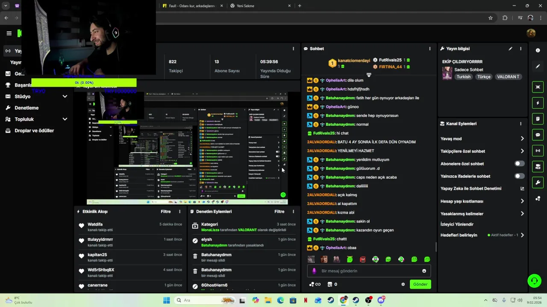Click the Türkçe tag

pos(484,77)
